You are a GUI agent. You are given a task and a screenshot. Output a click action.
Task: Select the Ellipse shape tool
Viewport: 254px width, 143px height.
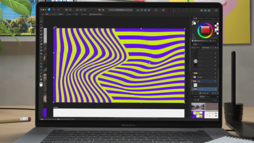41,60
